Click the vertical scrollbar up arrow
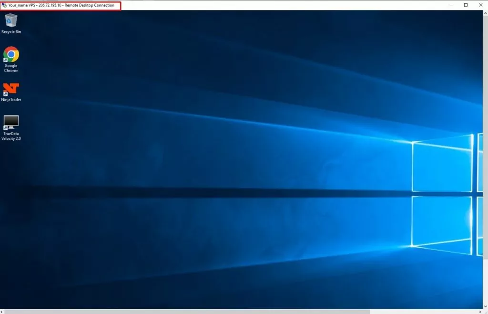Screen dimensions: 488x314 click(485, 13)
